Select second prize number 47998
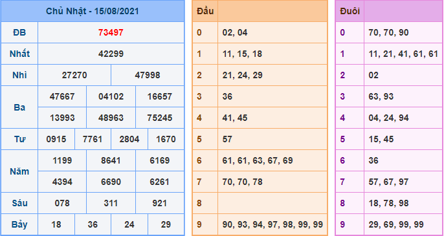This screenshot has width=444, height=236. (148, 75)
